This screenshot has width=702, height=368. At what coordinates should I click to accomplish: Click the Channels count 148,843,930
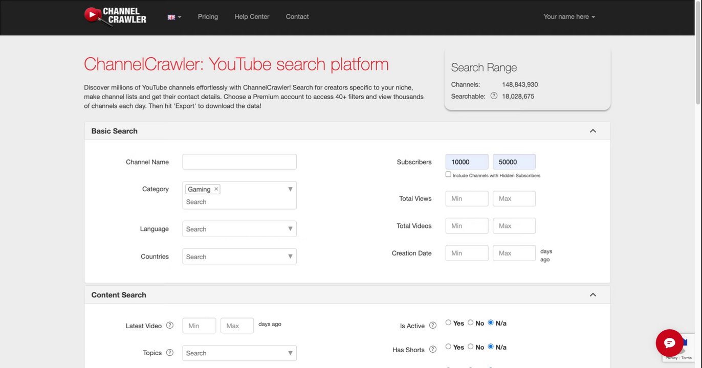(520, 84)
